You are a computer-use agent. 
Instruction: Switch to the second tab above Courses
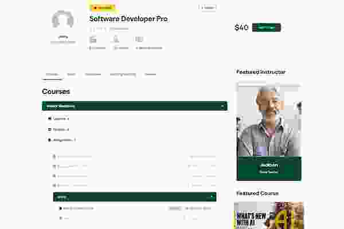pos(71,74)
